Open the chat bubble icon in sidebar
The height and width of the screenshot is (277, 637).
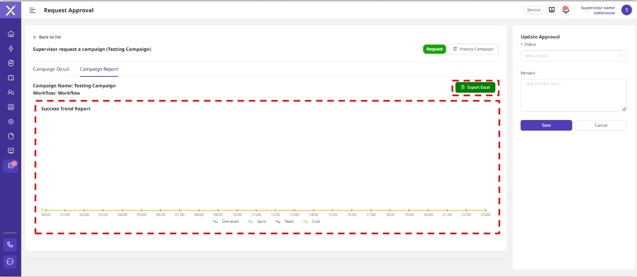point(11,262)
